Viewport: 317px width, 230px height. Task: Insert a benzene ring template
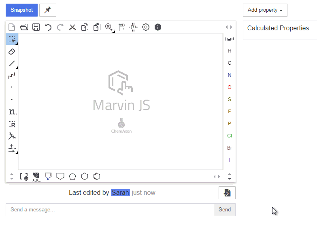97,176
